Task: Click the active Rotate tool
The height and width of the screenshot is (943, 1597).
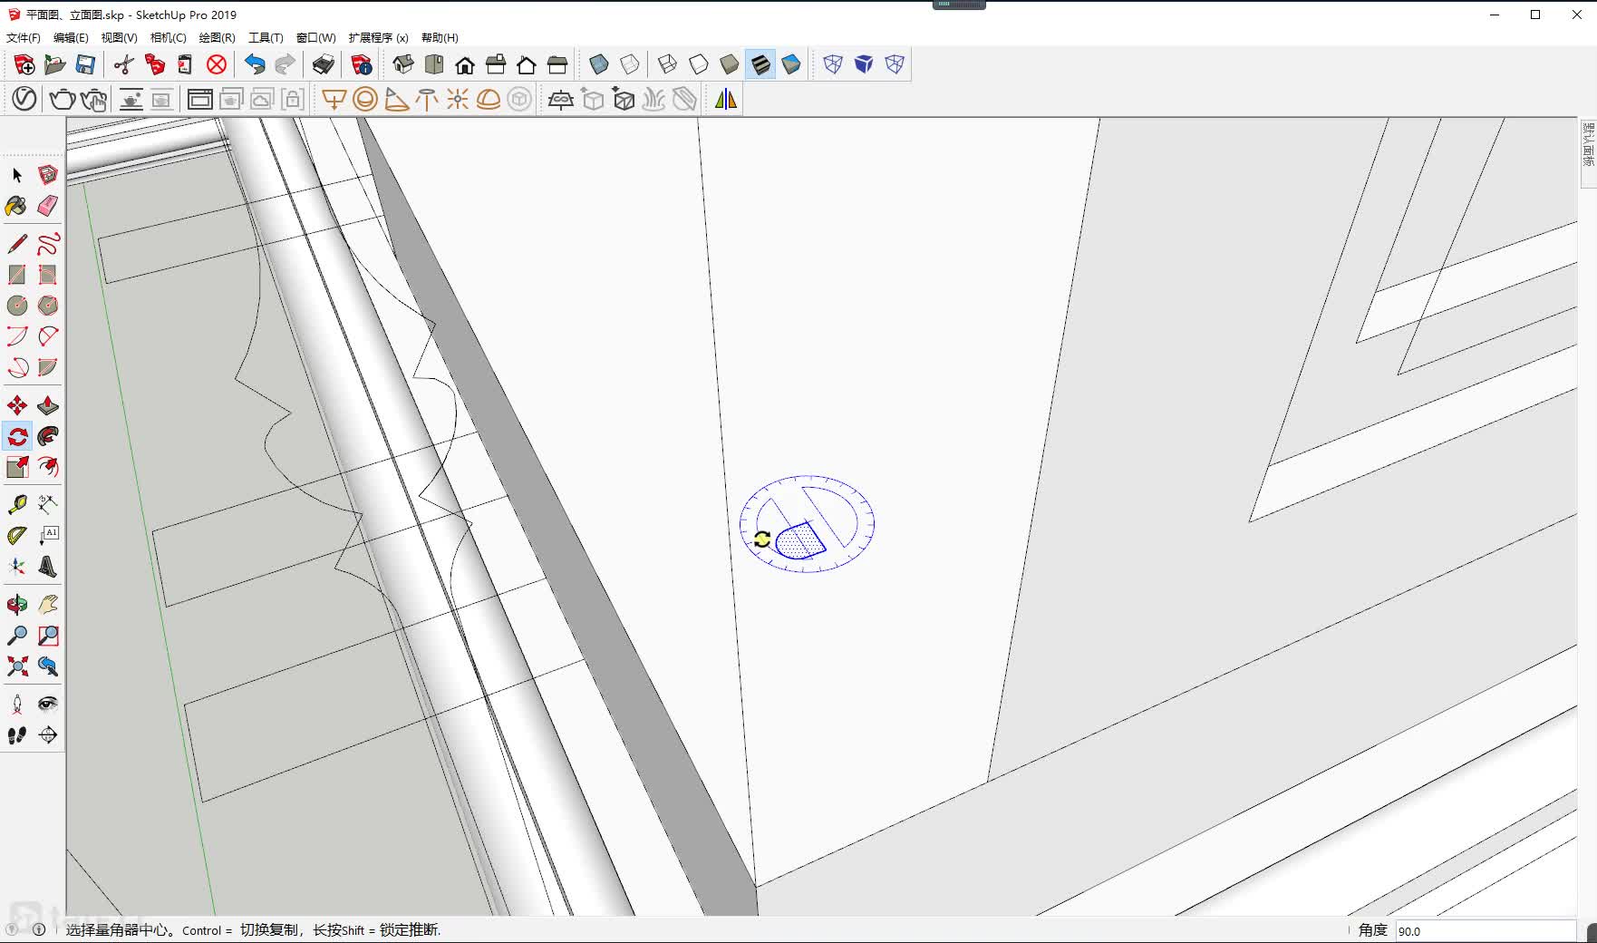Action: pyautogui.click(x=17, y=436)
